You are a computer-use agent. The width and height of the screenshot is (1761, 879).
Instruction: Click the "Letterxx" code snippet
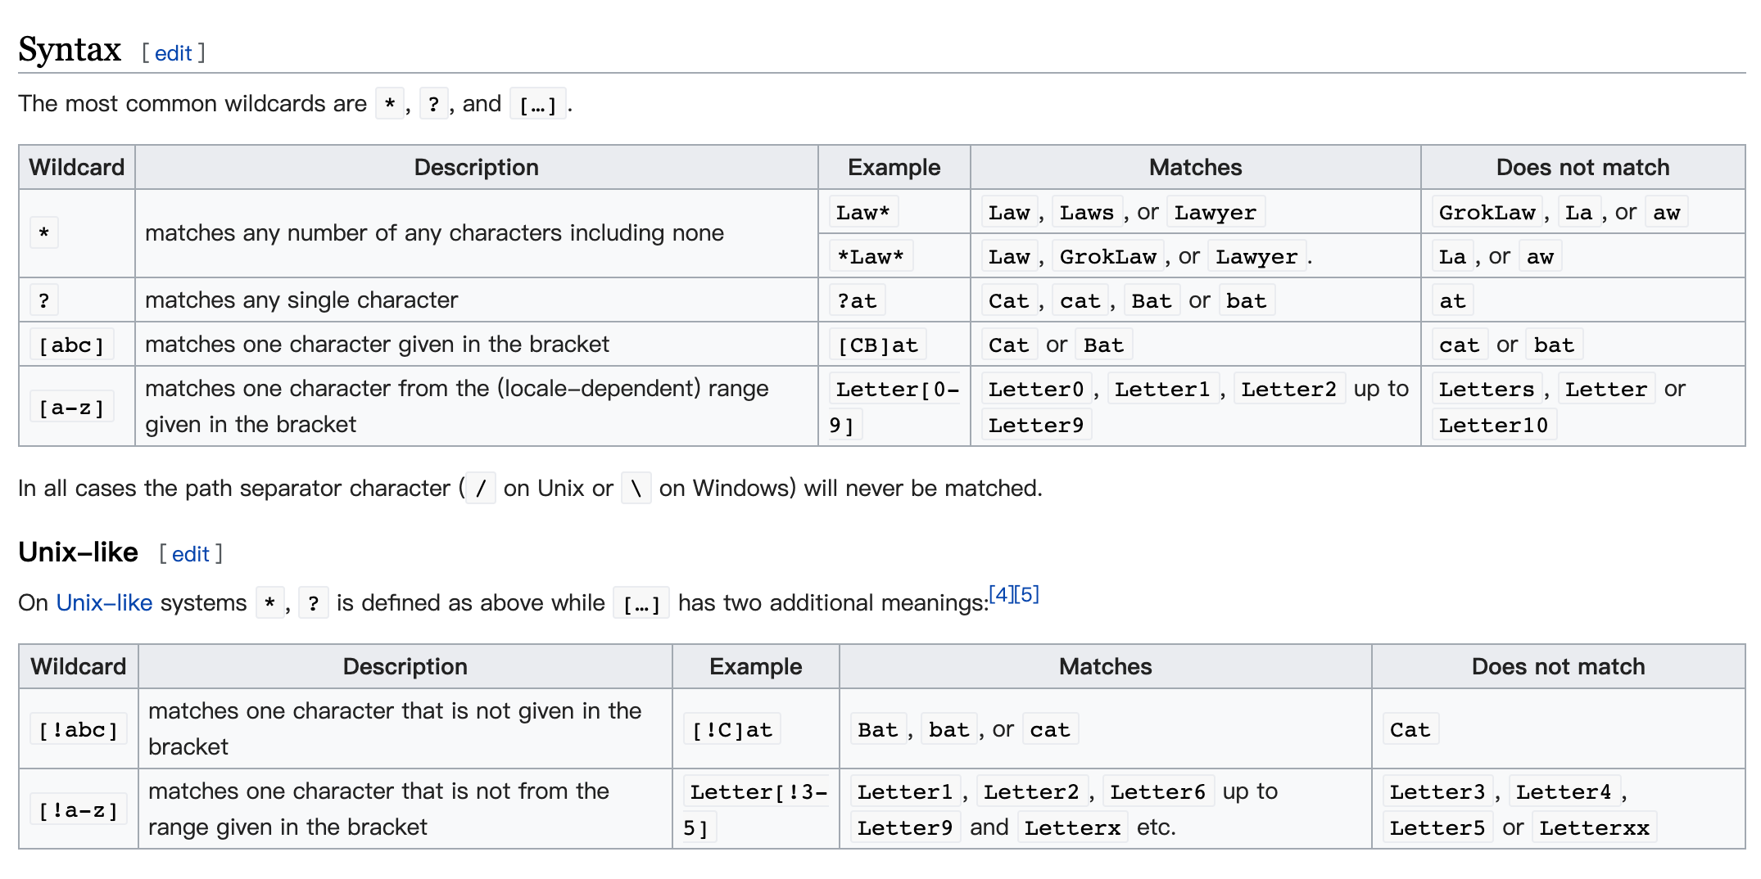point(1594,828)
